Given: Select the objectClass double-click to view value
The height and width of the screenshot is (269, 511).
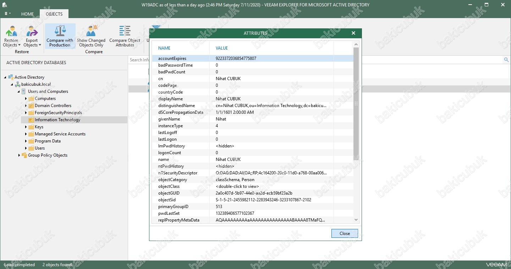Looking at the screenshot, I should tap(237, 186).
